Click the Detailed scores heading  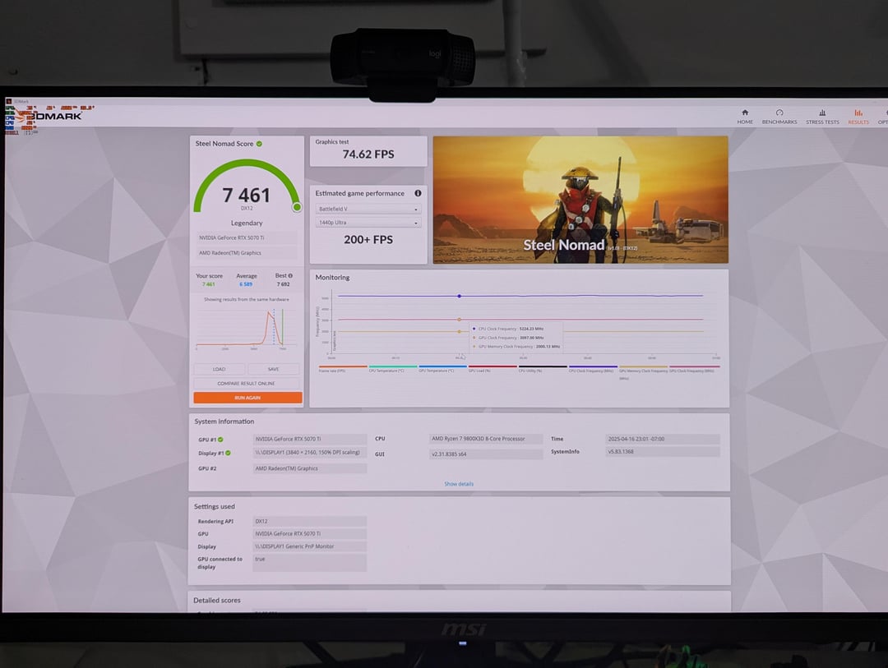(x=217, y=600)
